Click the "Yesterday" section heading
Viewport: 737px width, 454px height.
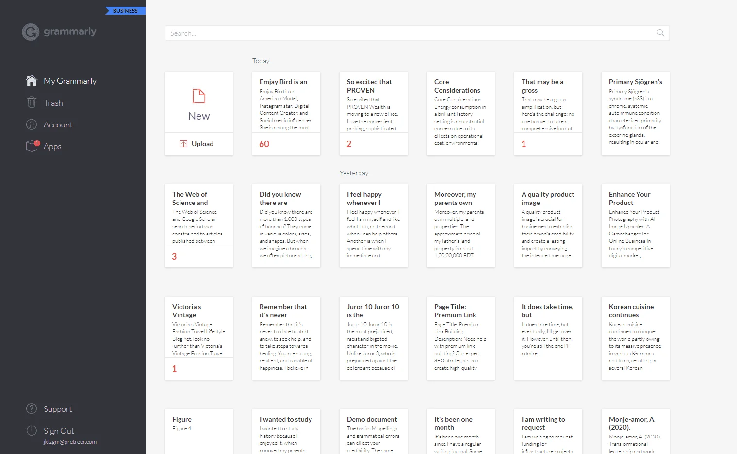pyautogui.click(x=354, y=173)
